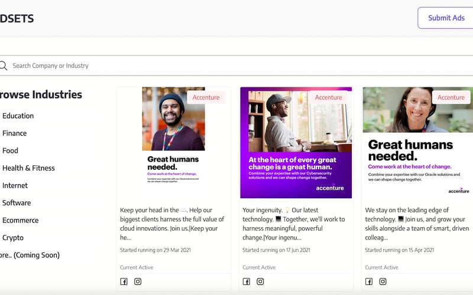Click 'We stay on the leading edge' text
Viewport: 473px width, 295px height.
point(417,224)
